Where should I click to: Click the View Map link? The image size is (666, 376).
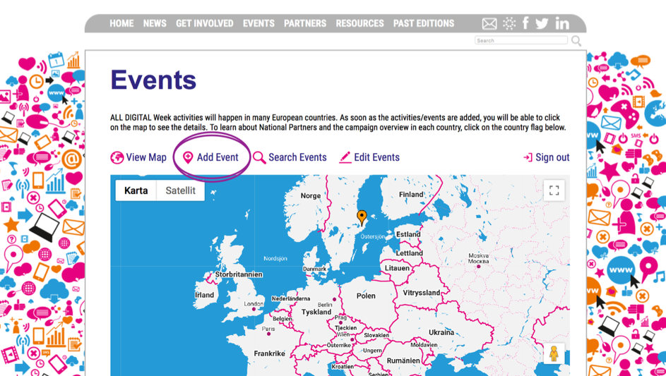[x=146, y=157]
